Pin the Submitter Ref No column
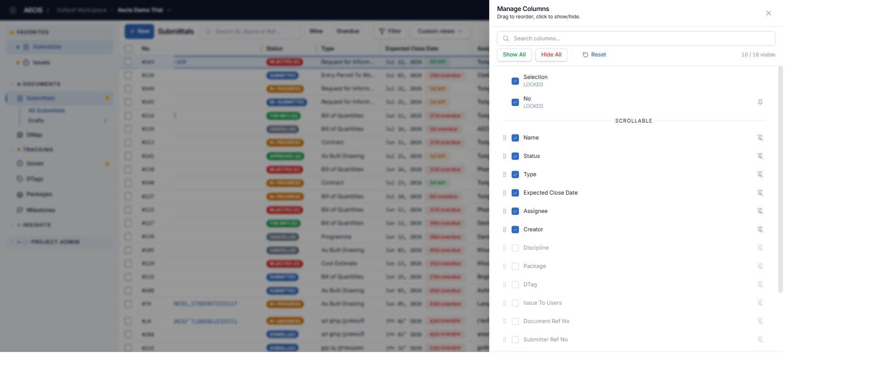Screen dimensions: 870x391 click(x=760, y=340)
